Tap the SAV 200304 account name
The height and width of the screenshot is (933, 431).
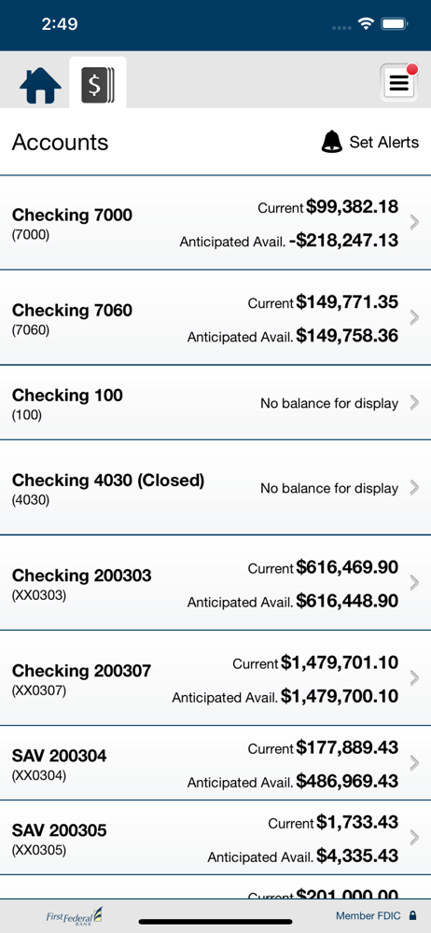point(60,757)
